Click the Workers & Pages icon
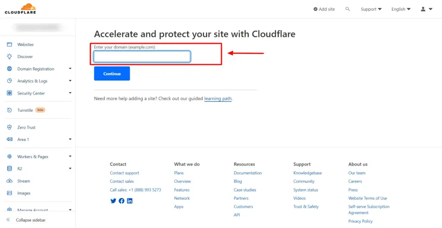Viewport: 442px width, 228px height. pyautogui.click(x=9, y=157)
